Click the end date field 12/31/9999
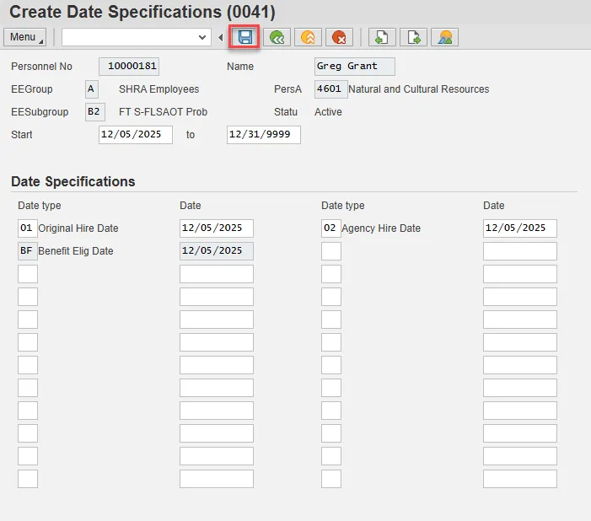The height and width of the screenshot is (521, 591). [x=263, y=135]
